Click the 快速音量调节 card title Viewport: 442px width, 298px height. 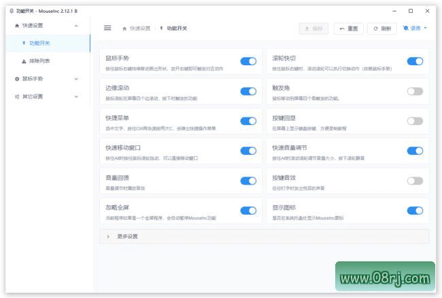[290, 148]
